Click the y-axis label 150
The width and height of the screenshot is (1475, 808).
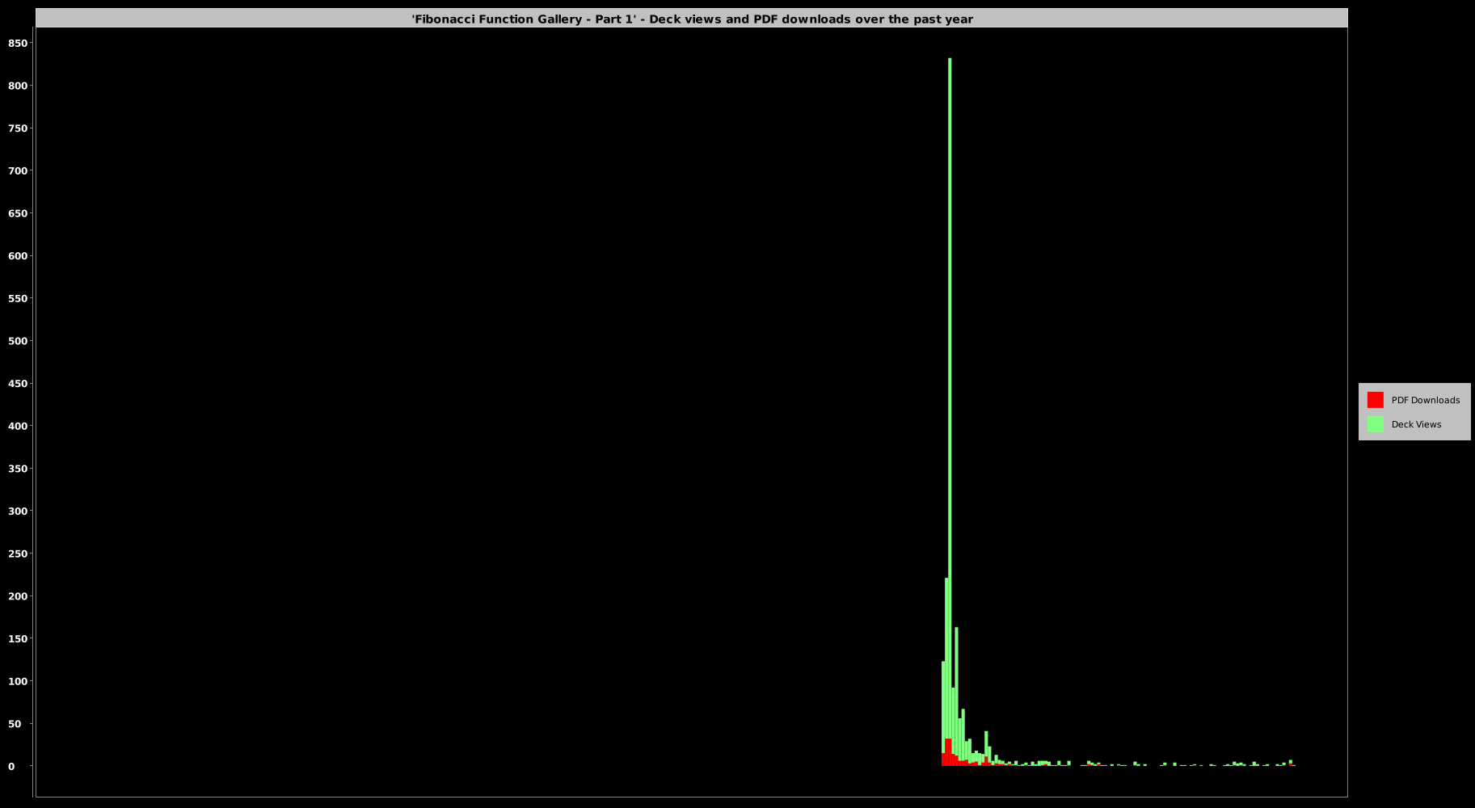[18, 638]
